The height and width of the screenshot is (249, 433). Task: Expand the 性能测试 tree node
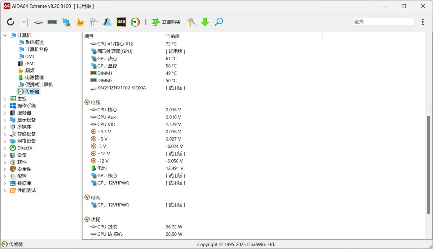click(5, 191)
